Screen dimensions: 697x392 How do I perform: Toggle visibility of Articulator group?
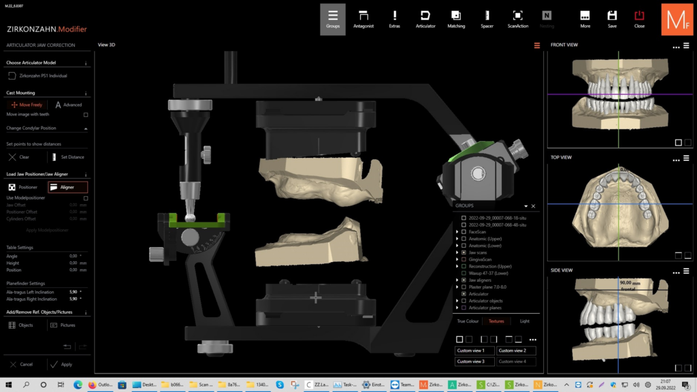click(464, 294)
